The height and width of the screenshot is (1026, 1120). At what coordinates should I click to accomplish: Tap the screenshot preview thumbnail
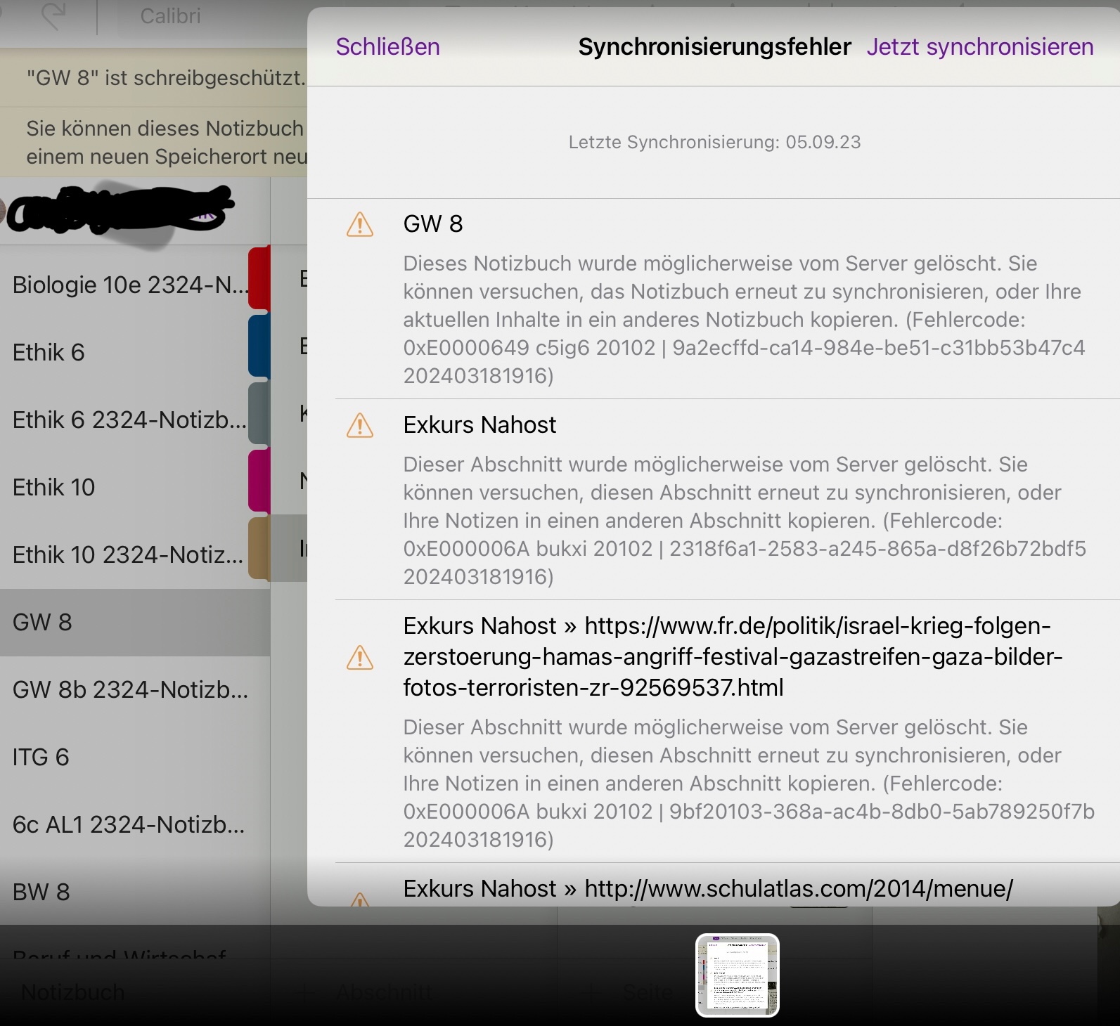click(x=738, y=975)
